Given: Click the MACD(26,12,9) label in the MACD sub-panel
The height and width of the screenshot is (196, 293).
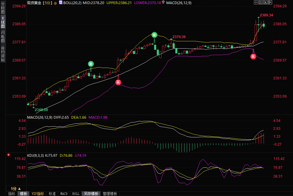Looking at the screenshot, I should (40, 117).
